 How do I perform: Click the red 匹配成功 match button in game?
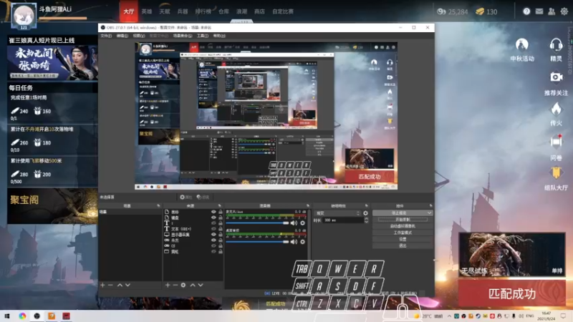[511, 293]
